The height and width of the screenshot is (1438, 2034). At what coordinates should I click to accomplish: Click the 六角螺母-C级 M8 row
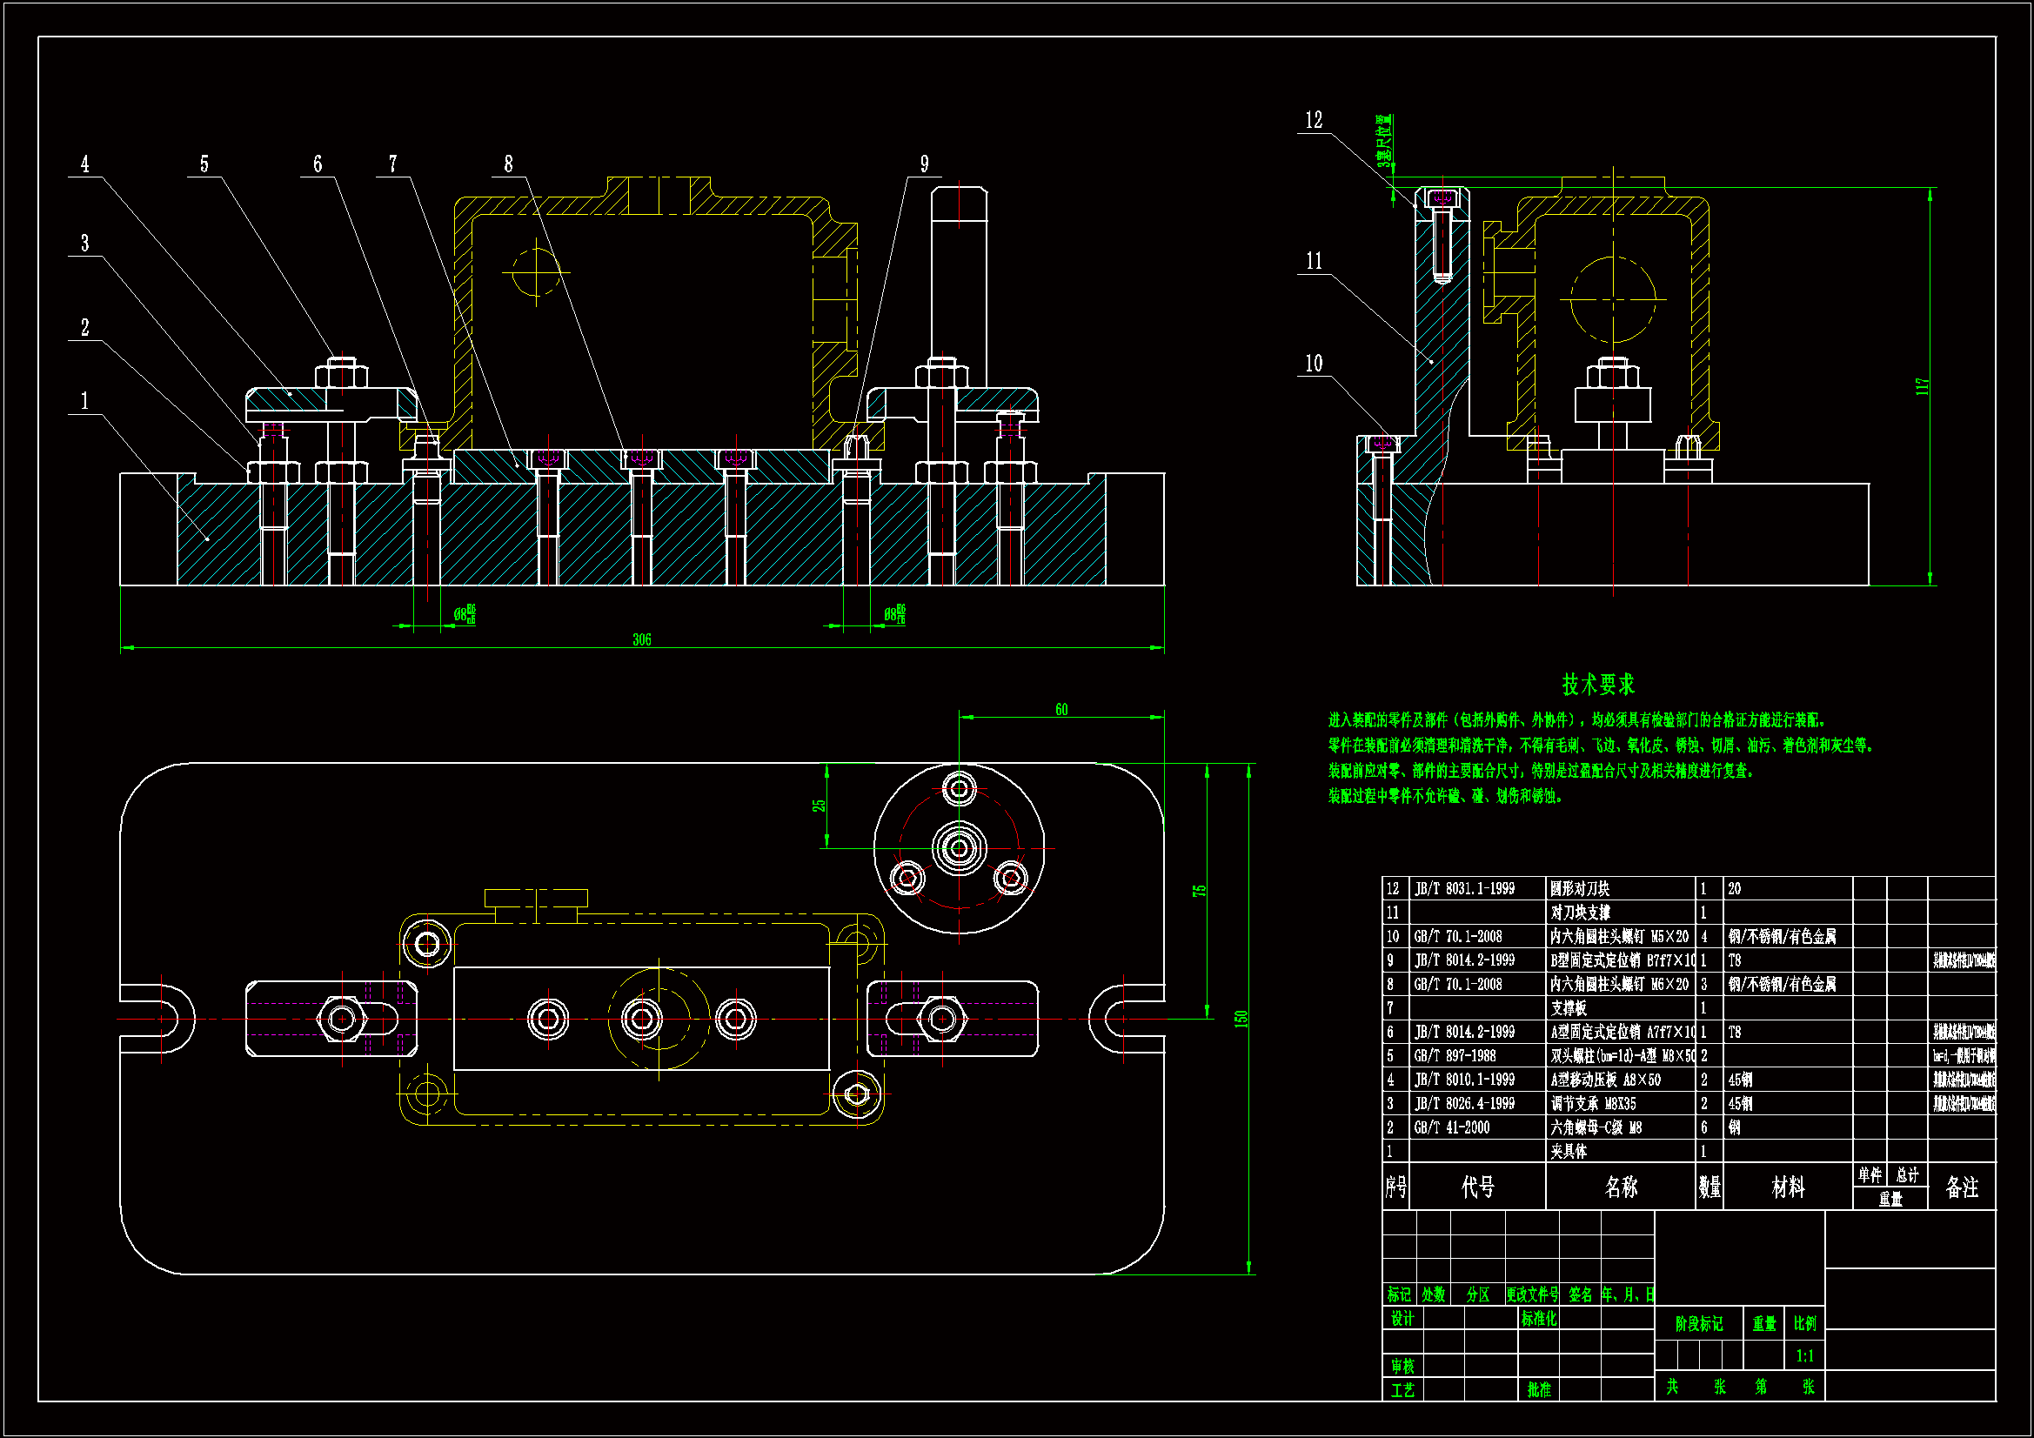click(1596, 1128)
